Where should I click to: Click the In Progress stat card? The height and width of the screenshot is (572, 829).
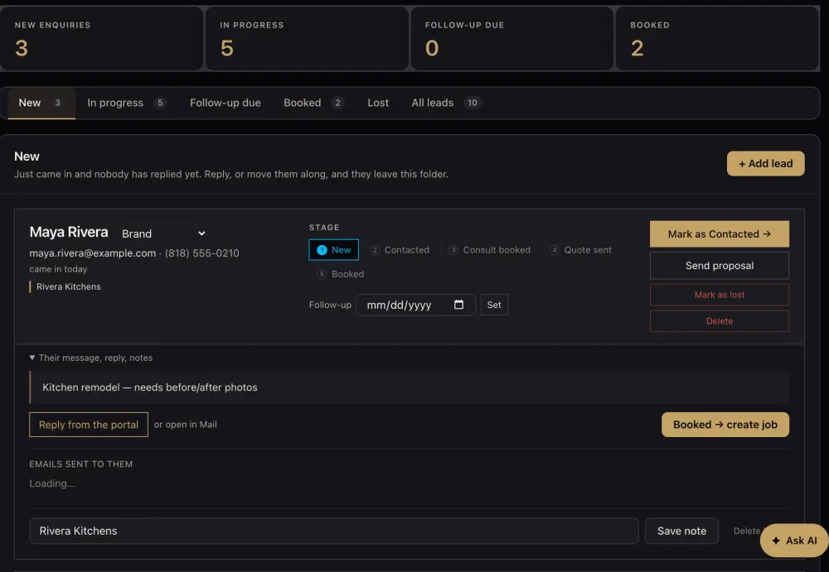tap(307, 38)
